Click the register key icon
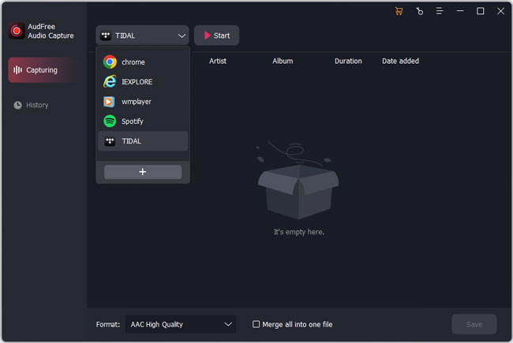Screen dimensions: 513x343 point(419,11)
